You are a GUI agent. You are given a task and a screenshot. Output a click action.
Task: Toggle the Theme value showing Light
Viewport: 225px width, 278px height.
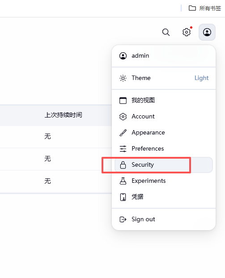click(201, 78)
